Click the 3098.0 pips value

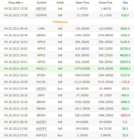point(125,102)
